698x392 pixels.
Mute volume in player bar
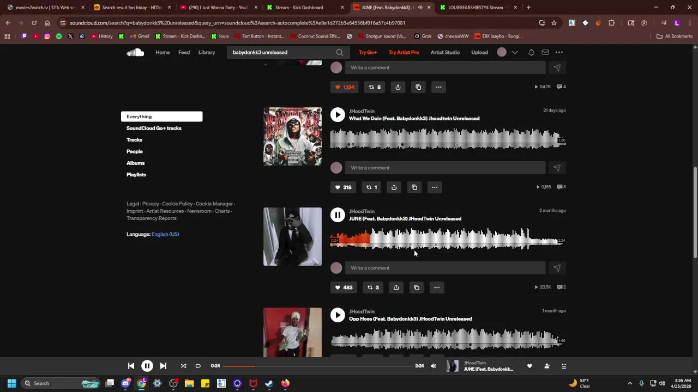coord(434,366)
